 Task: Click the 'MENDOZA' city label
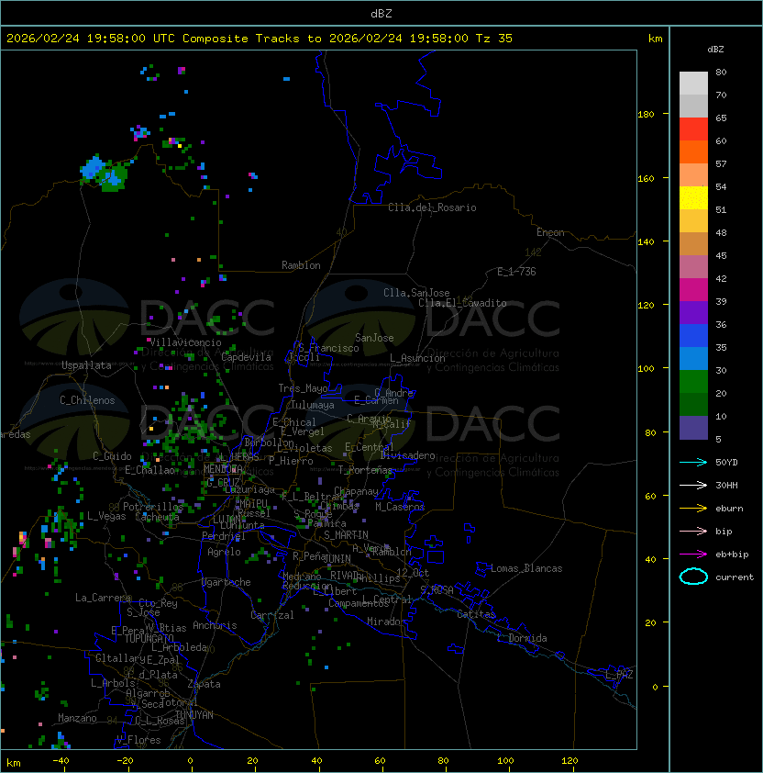223,468
